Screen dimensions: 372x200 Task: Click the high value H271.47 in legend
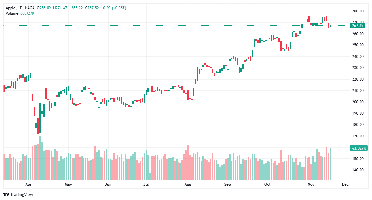pyautogui.click(x=60, y=8)
